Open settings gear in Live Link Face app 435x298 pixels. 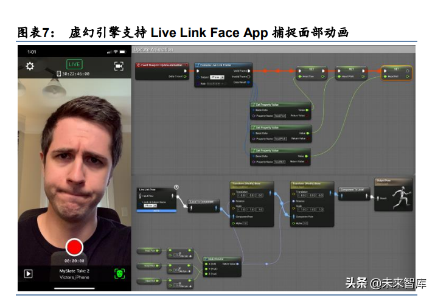pos(30,66)
